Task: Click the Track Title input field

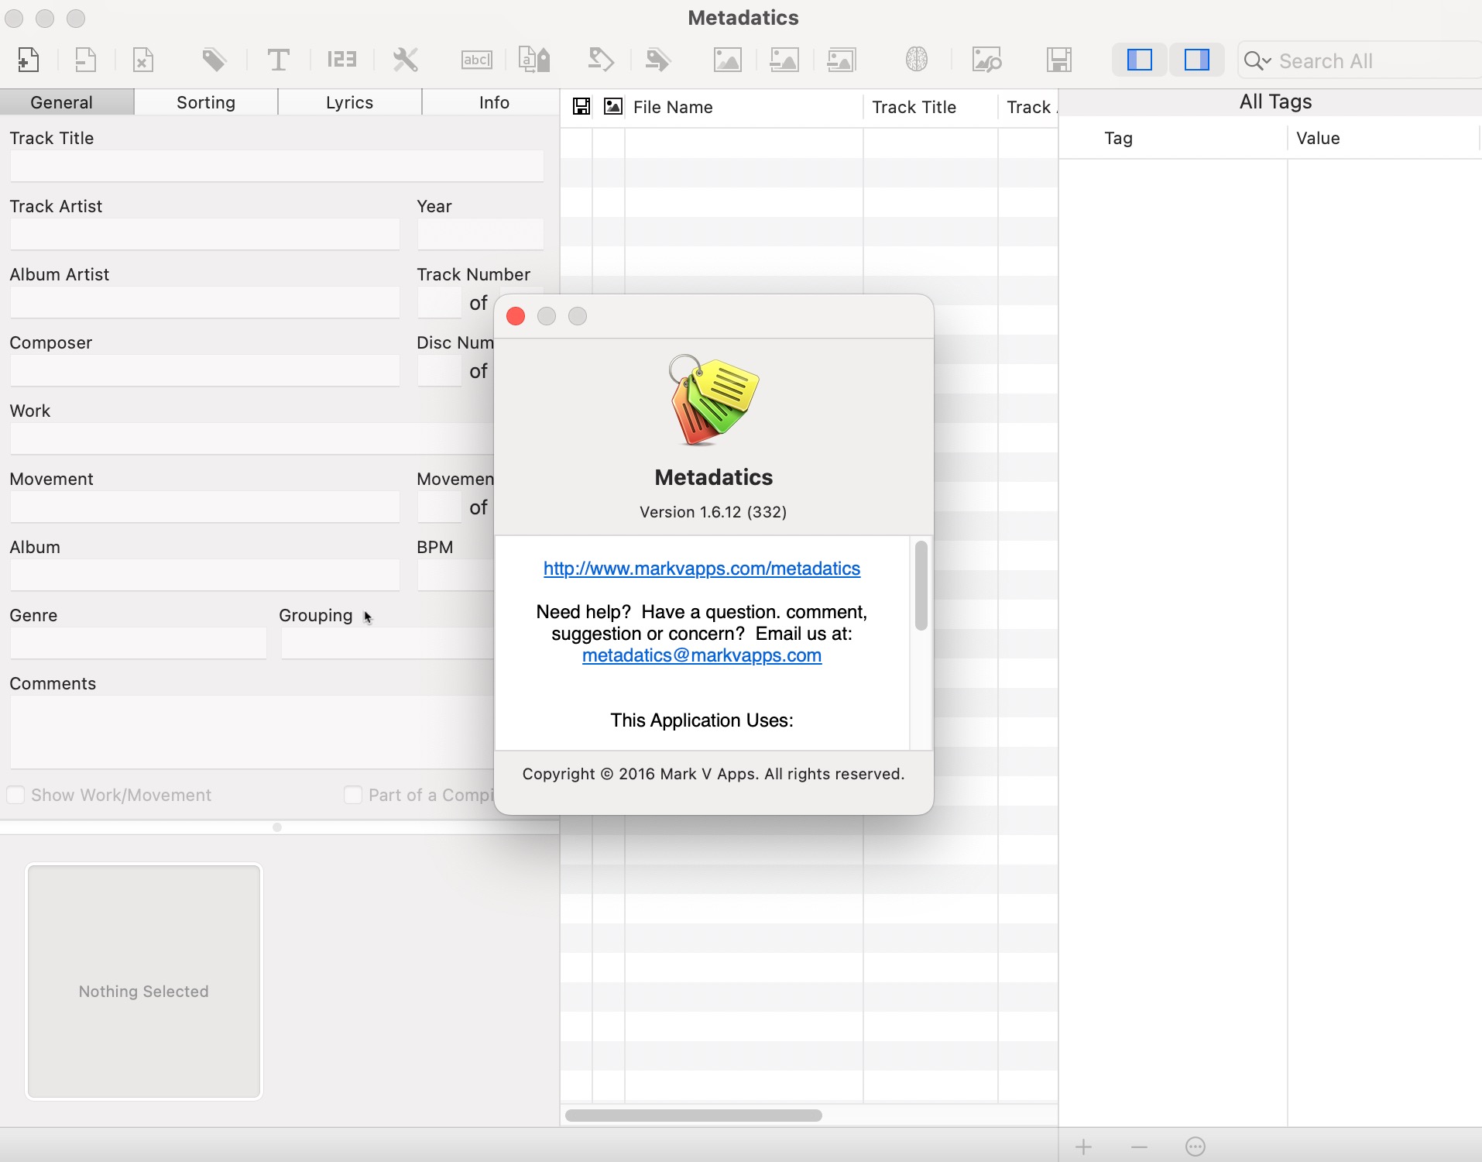Action: click(276, 167)
